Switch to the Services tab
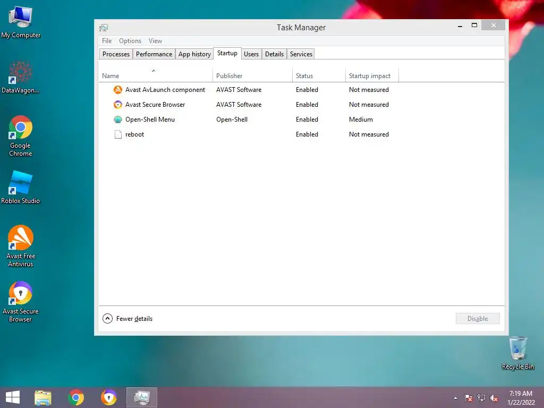Image resolution: width=544 pixels, height=408 pixels. pos(301,54)
